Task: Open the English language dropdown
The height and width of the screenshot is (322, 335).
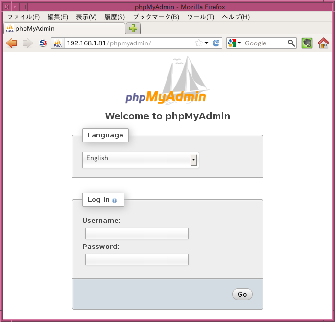Action: pos(141,160)
